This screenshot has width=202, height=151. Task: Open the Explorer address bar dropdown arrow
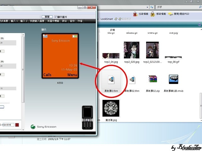pos(147,7)
